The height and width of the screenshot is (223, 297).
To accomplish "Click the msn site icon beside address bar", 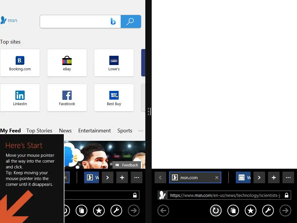I will pos(162,195).
